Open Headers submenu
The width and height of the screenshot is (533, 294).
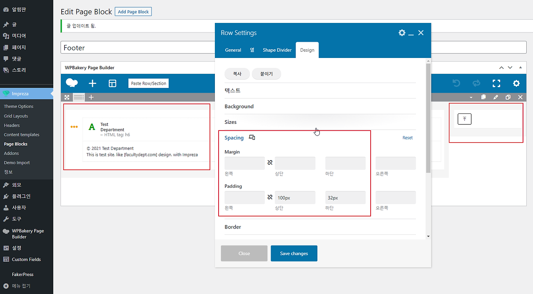click(x=12, y=125)
